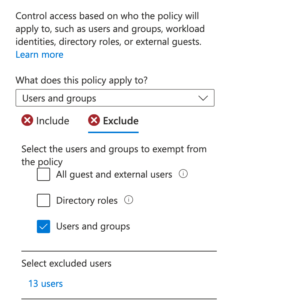This screenshot has height=303, width=292.
Task: Check the Directory roles checkbox
Action: (44, 200)
